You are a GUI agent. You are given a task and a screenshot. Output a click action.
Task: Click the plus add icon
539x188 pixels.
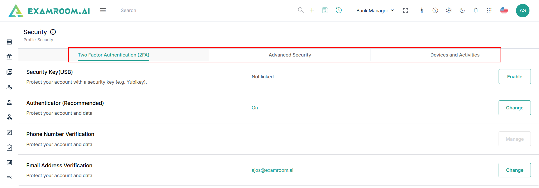click(312, 10)
